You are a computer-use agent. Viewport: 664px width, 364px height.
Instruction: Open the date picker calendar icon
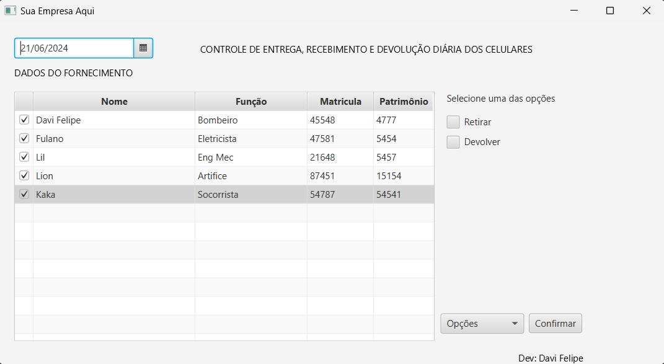tap(143, 48)
